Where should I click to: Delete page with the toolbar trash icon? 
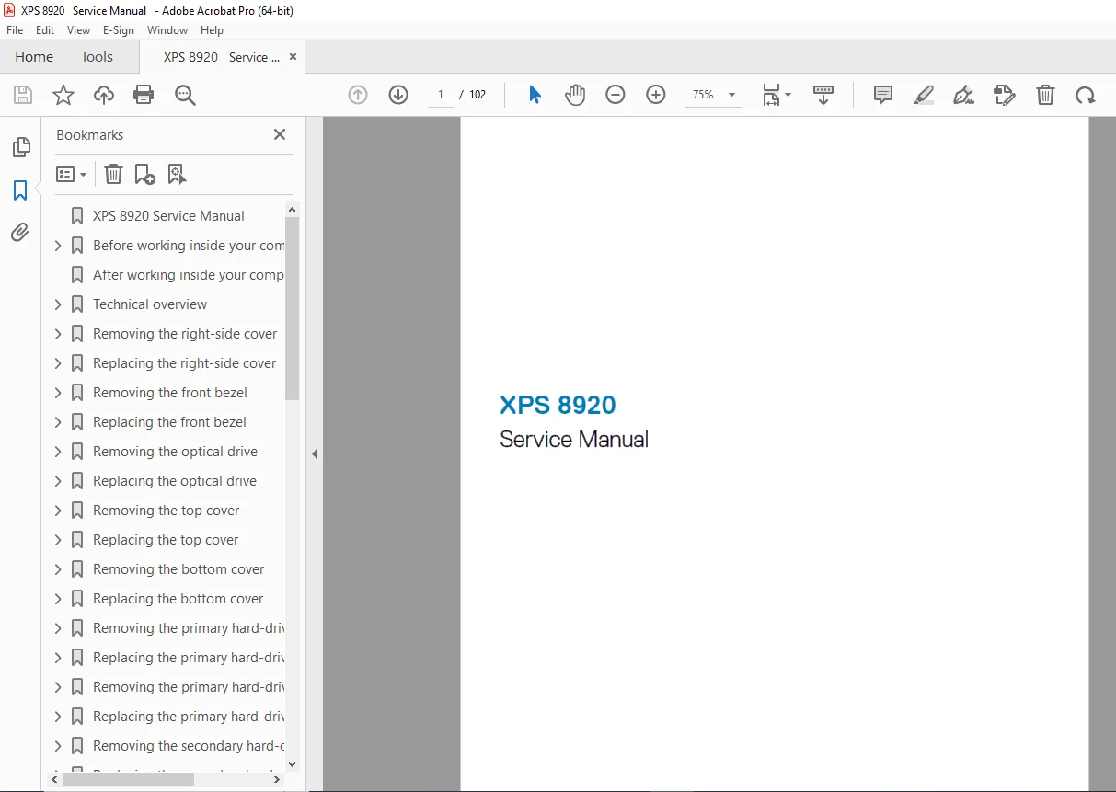(1045, 95)
